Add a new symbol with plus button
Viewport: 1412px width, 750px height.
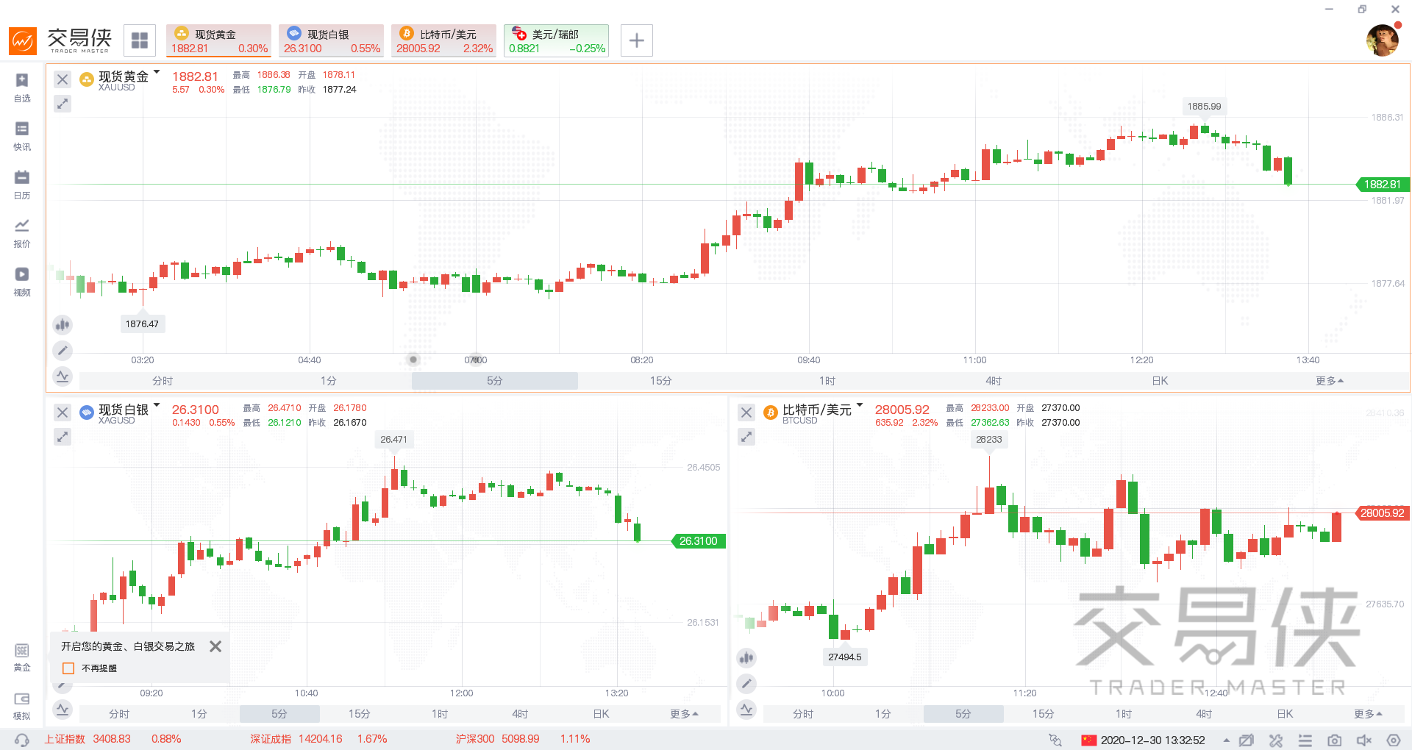[637, 40]
